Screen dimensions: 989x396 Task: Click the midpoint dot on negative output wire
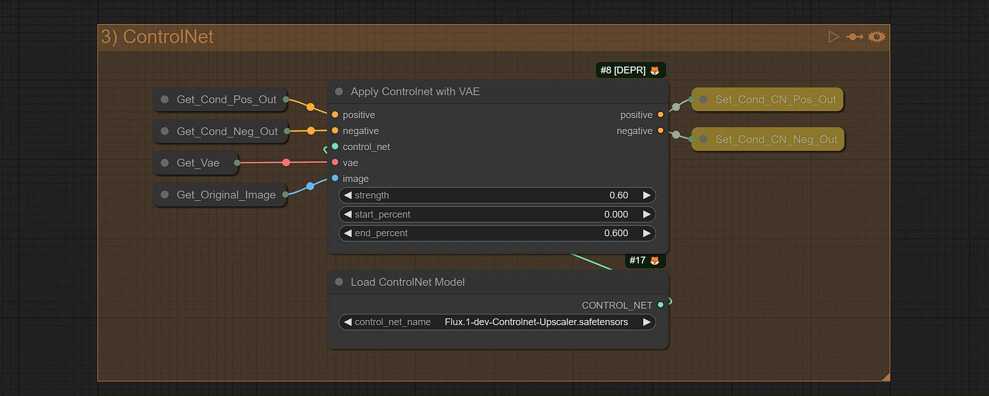point(676,135)
